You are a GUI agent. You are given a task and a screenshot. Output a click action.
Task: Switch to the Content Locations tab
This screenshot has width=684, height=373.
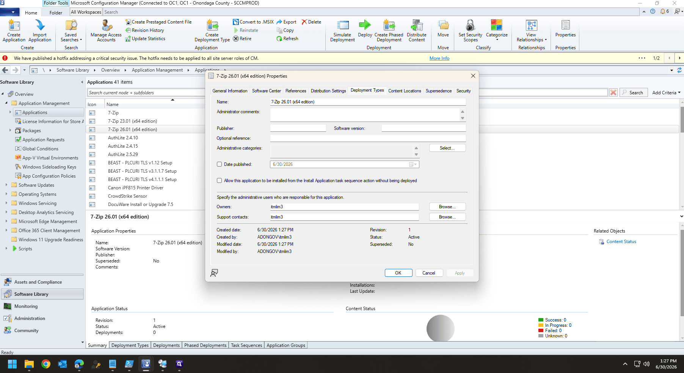click(x=405, y=91)
